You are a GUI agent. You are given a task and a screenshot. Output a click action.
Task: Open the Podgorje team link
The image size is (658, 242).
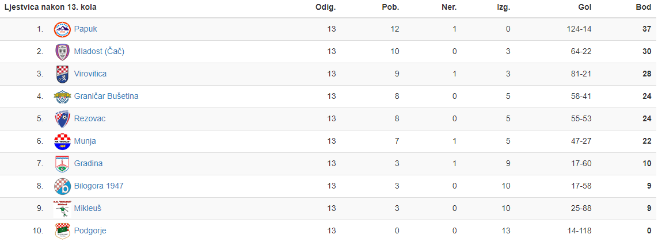(x=90, y=231)
